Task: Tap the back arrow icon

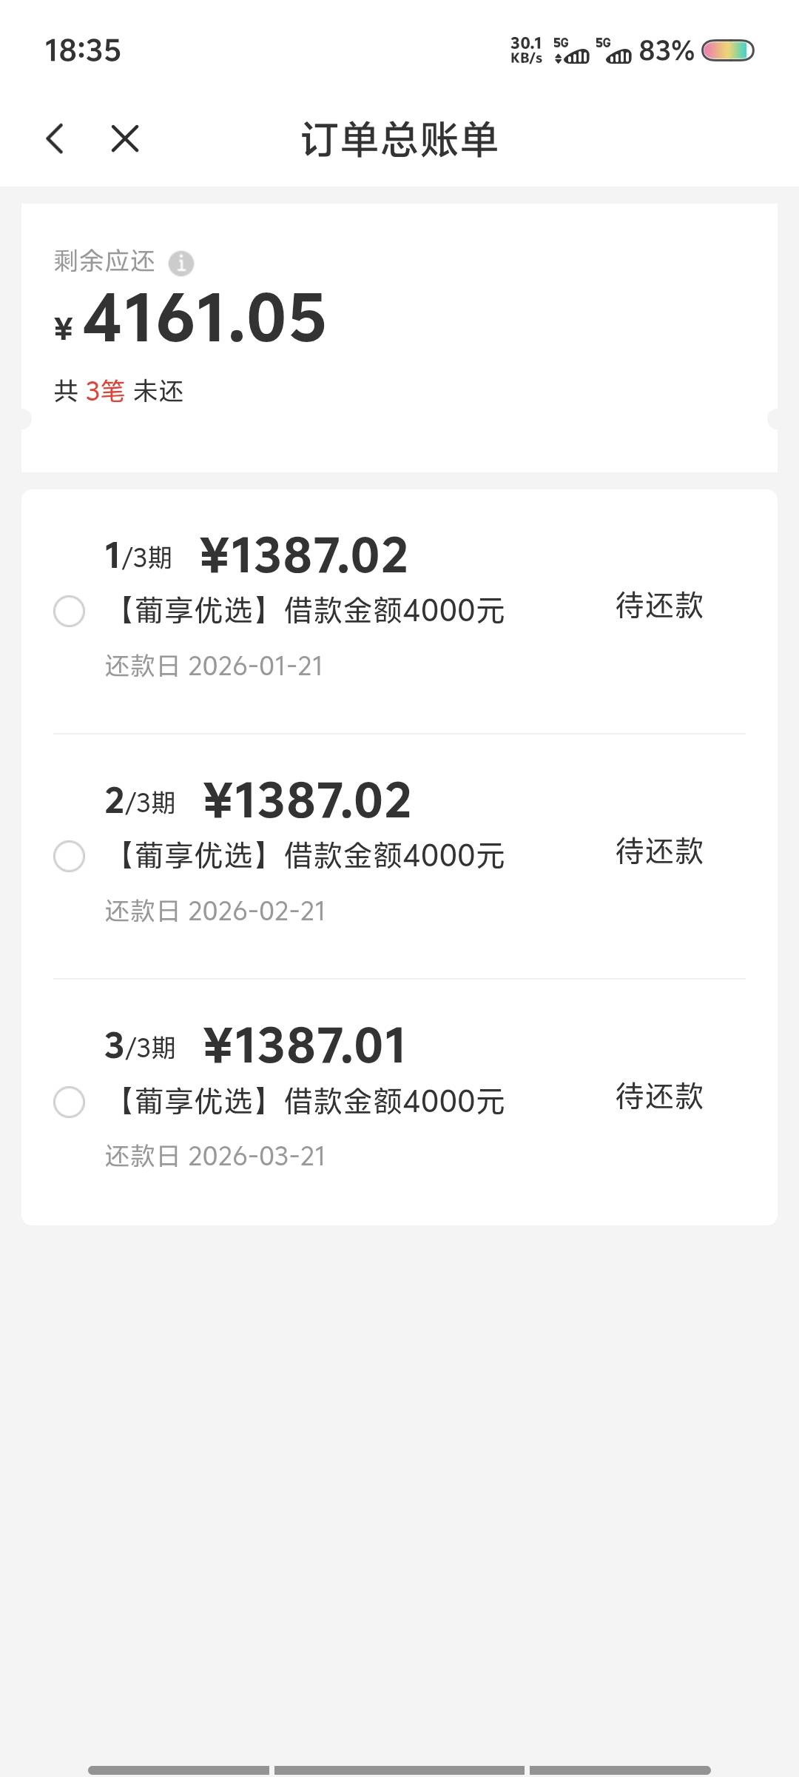Action: pyautogui.click(x=55, y=138)
